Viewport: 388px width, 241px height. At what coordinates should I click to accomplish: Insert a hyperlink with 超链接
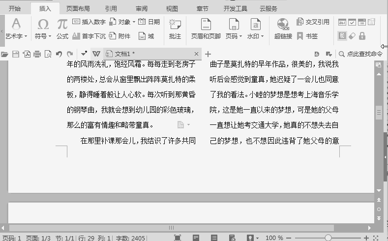pos(283,29)
